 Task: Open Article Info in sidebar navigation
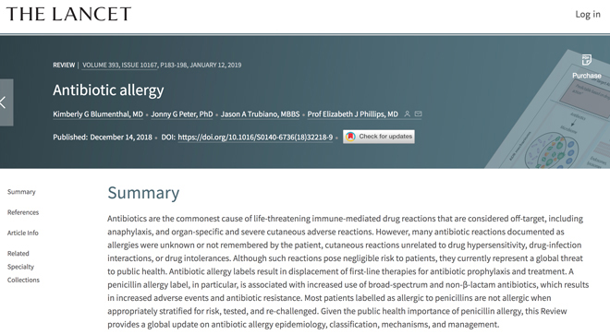tap(23, 233)
